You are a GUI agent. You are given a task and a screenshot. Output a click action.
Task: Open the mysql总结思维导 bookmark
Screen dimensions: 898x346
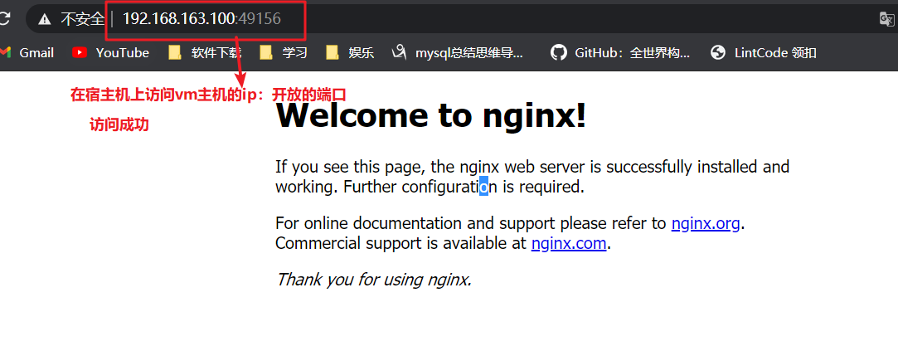coord(458,53)
